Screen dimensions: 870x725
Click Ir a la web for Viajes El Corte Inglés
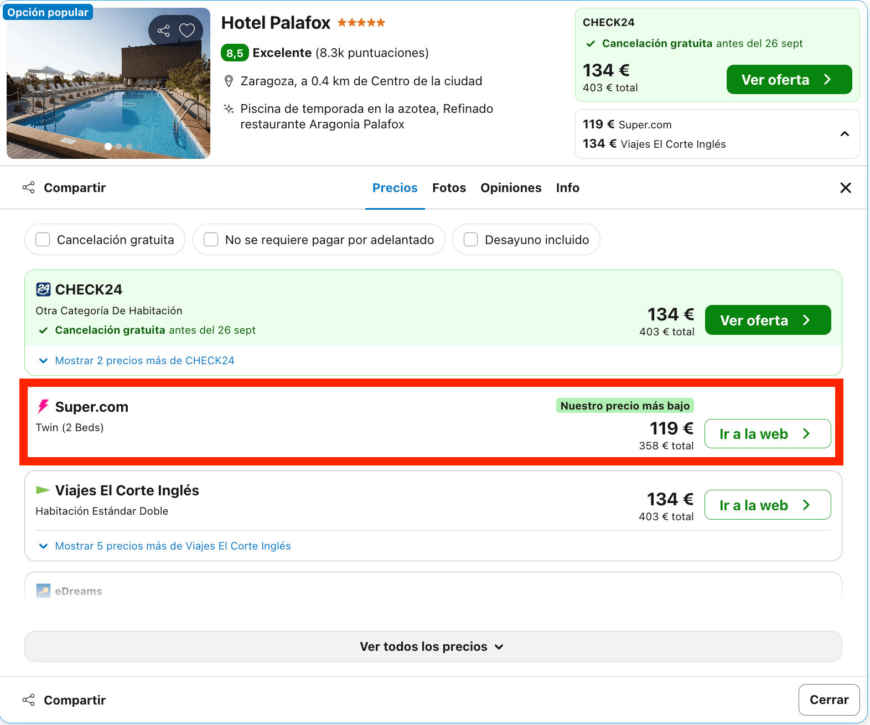(768, 505)
